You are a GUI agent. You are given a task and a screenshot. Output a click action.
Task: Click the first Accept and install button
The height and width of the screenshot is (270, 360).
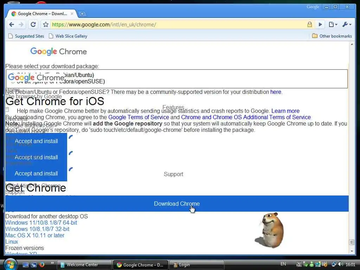36,141
